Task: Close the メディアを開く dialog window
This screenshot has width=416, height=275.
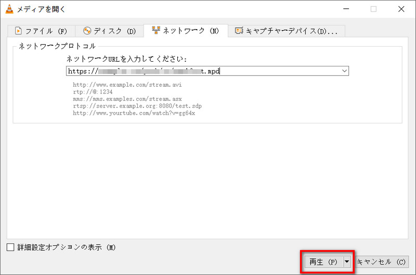Action: coord(401,9)
